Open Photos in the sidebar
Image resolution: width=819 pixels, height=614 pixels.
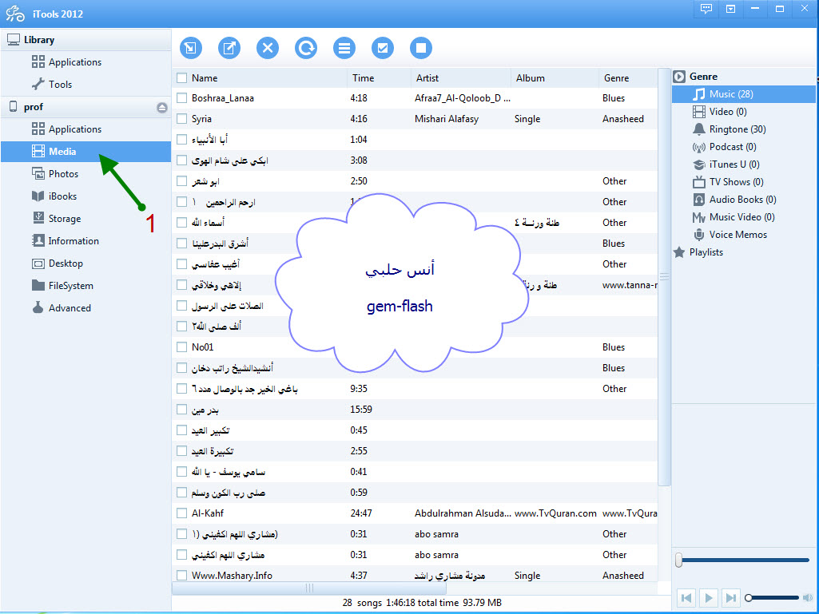coord(55,174)
